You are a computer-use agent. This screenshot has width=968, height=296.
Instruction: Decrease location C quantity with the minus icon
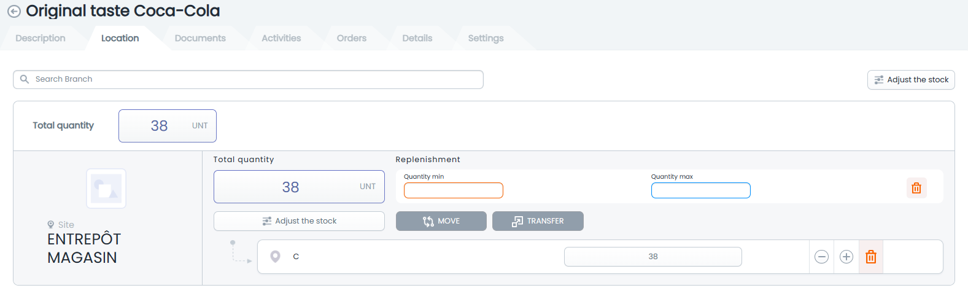821,257
